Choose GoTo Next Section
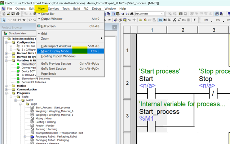The image size is (230, 144). click(70, 69)
